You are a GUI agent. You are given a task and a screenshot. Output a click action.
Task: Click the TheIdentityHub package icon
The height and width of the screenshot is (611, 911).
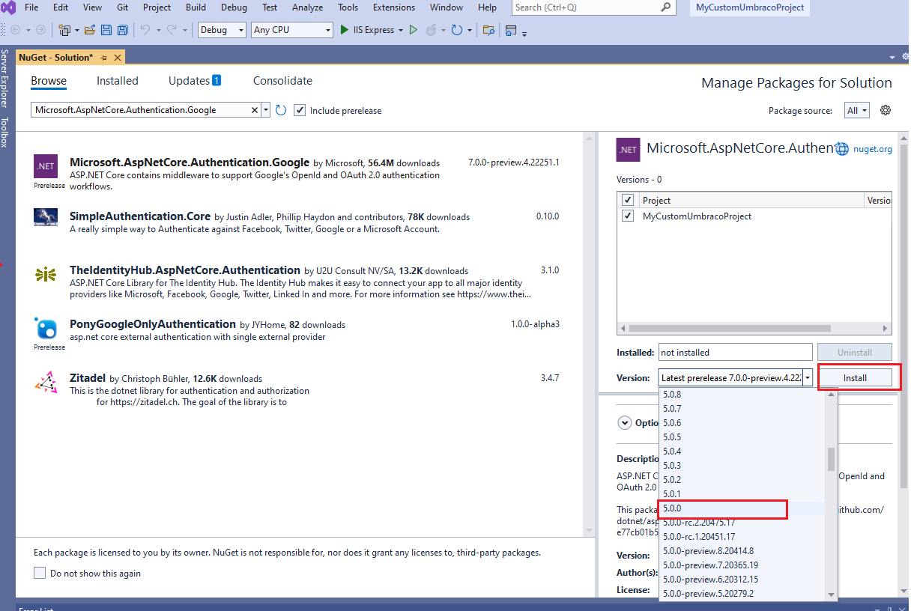click(x=46, y=274)
